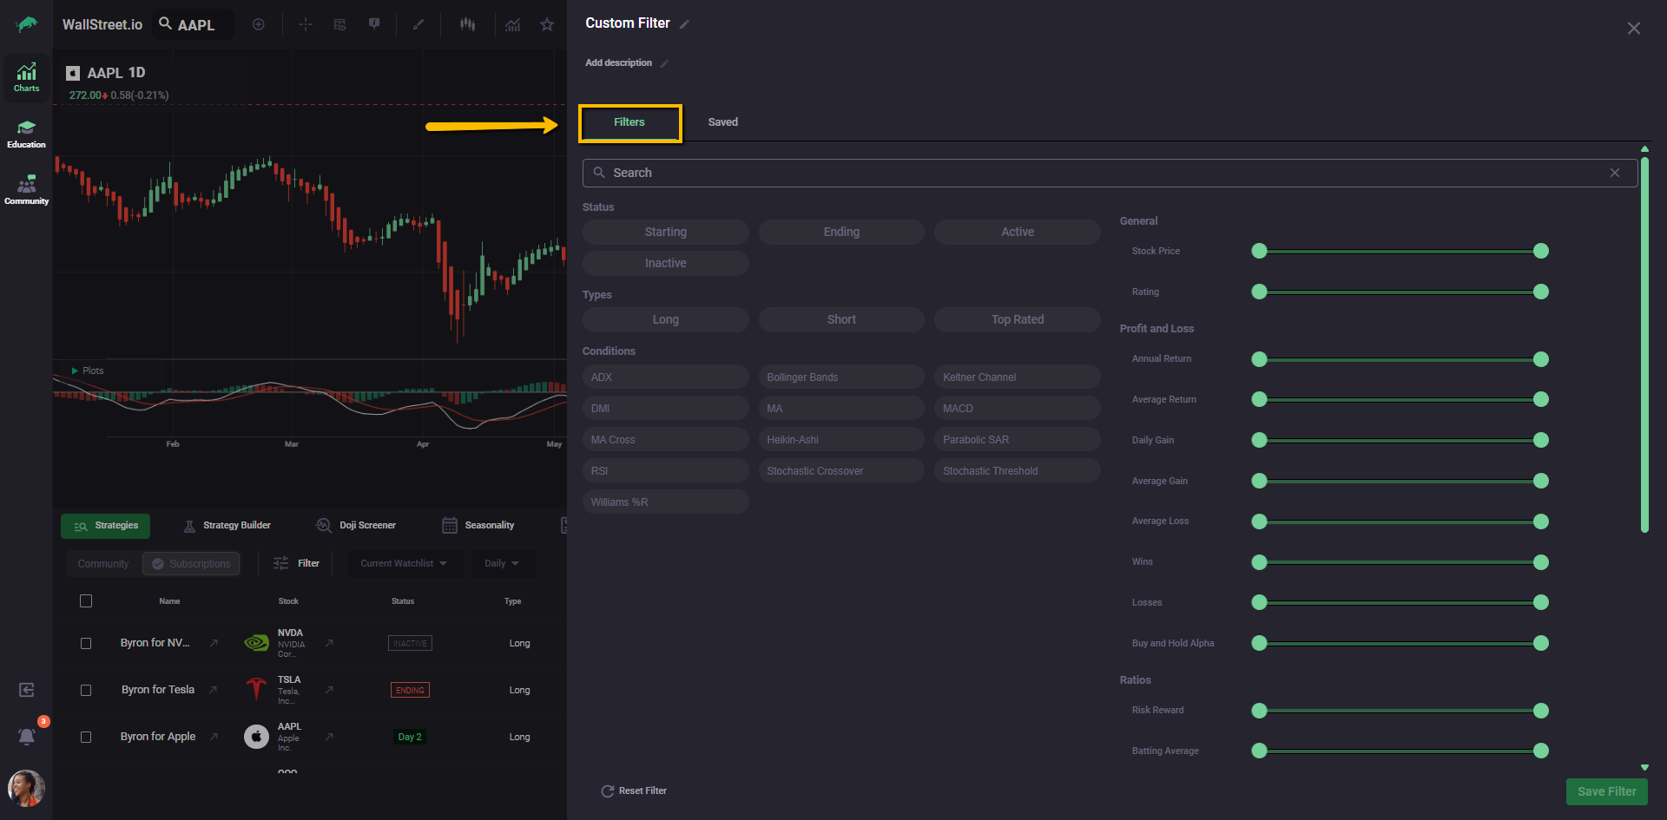Select the brush drawing tool
This screenshot has height=820, width=1667.
(418, 24)
